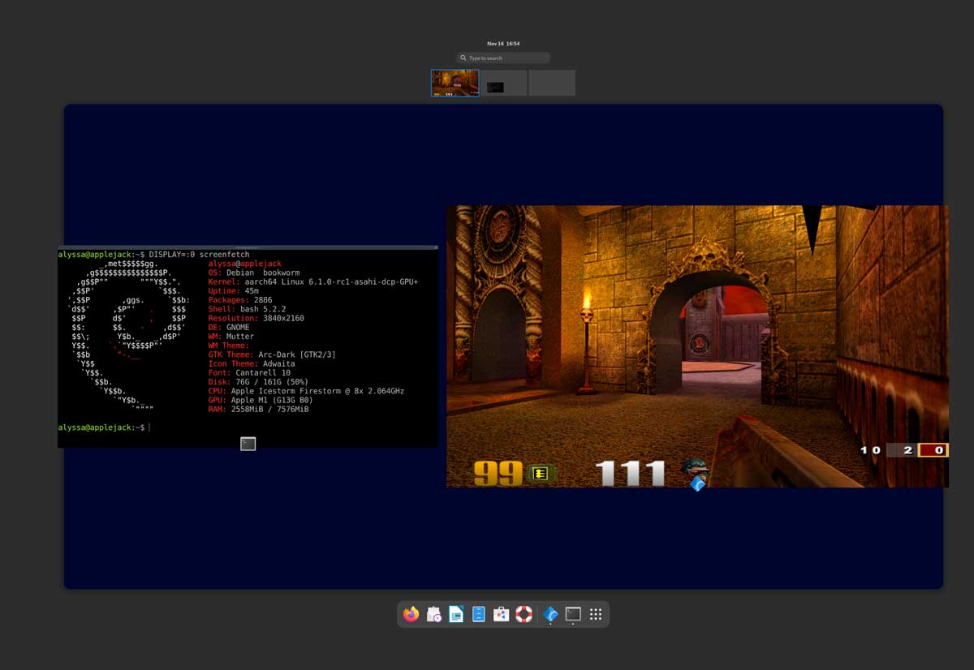Click 'WM: Mutter' in terminal
974x670 pixels.
pos(231,337)
